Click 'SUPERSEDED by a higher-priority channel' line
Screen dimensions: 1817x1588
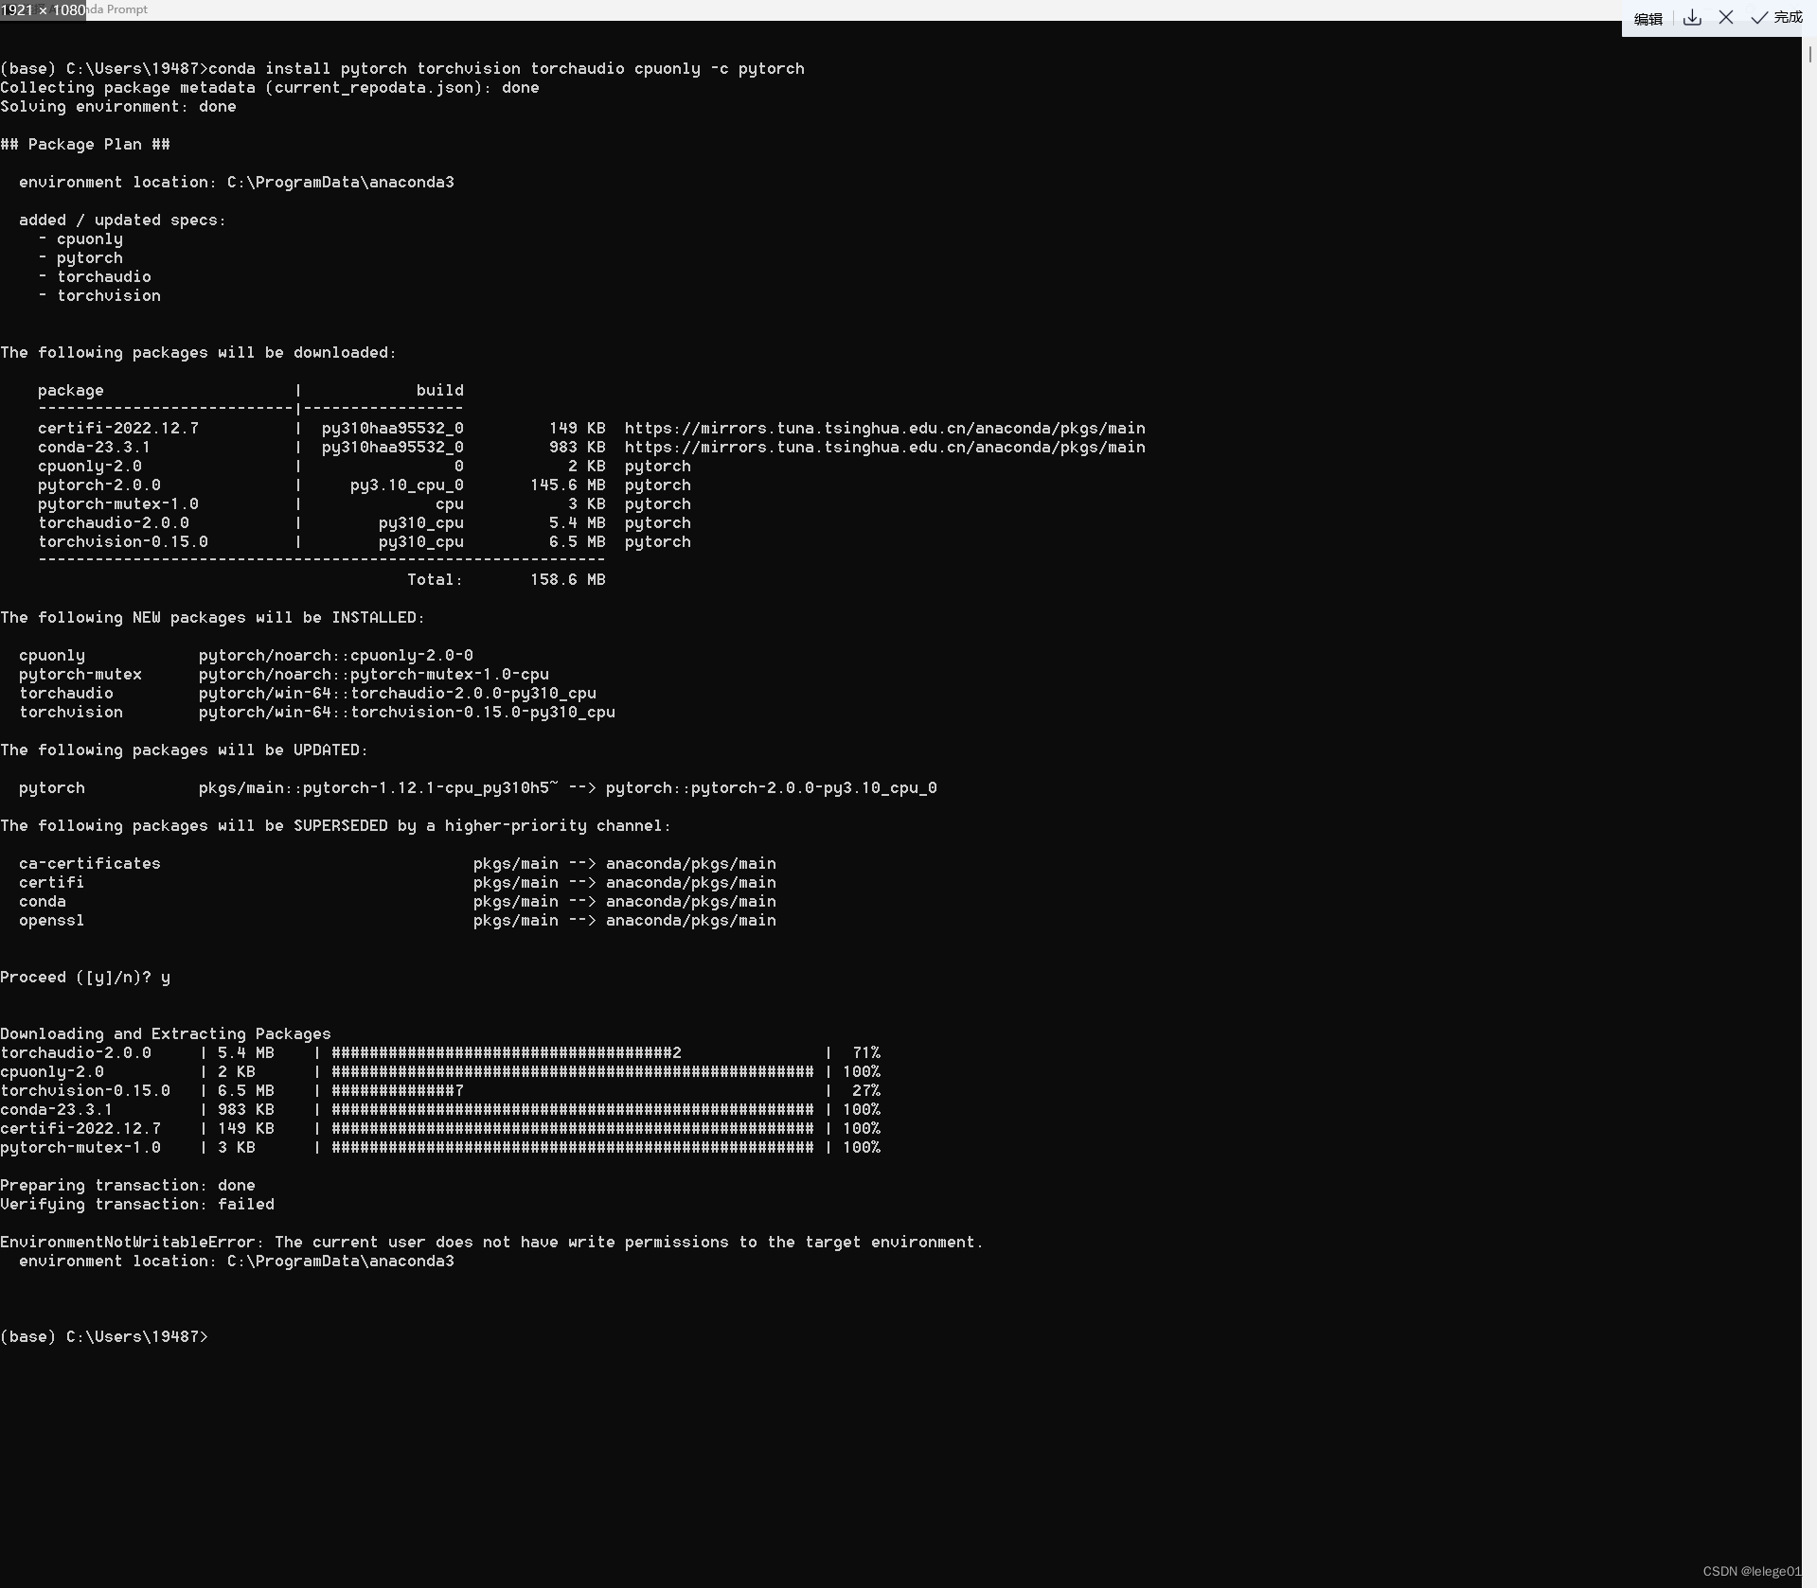(336, 825)
